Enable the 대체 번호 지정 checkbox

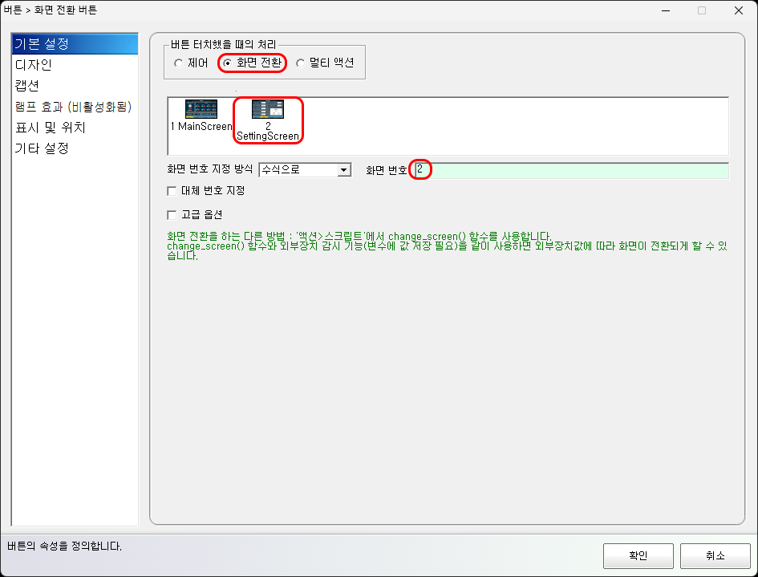click(172, 191)
